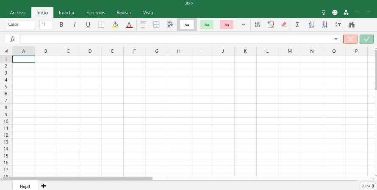Click the AutoSum sigma icon
The width and height of the screenshot is (377, 190).
(297, 24)
